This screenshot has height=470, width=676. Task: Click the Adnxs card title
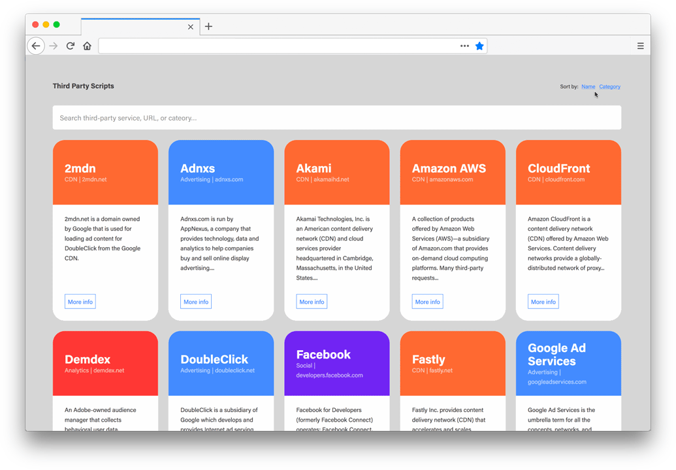pos(197,168)
